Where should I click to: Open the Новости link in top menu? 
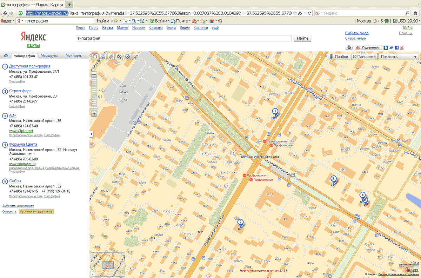point(139,28)
